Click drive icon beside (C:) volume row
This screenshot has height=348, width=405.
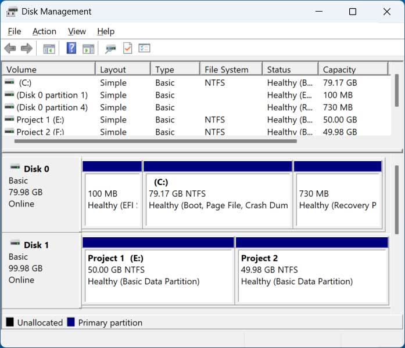(9, 82)
